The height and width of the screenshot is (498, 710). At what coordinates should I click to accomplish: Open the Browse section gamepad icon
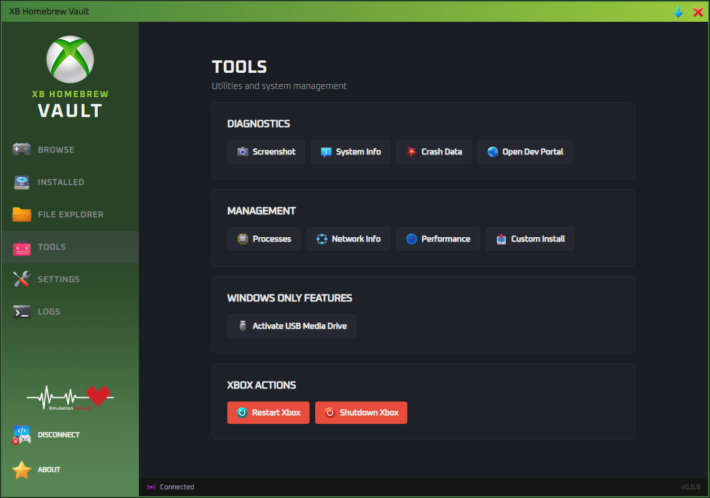click(22, 149)
